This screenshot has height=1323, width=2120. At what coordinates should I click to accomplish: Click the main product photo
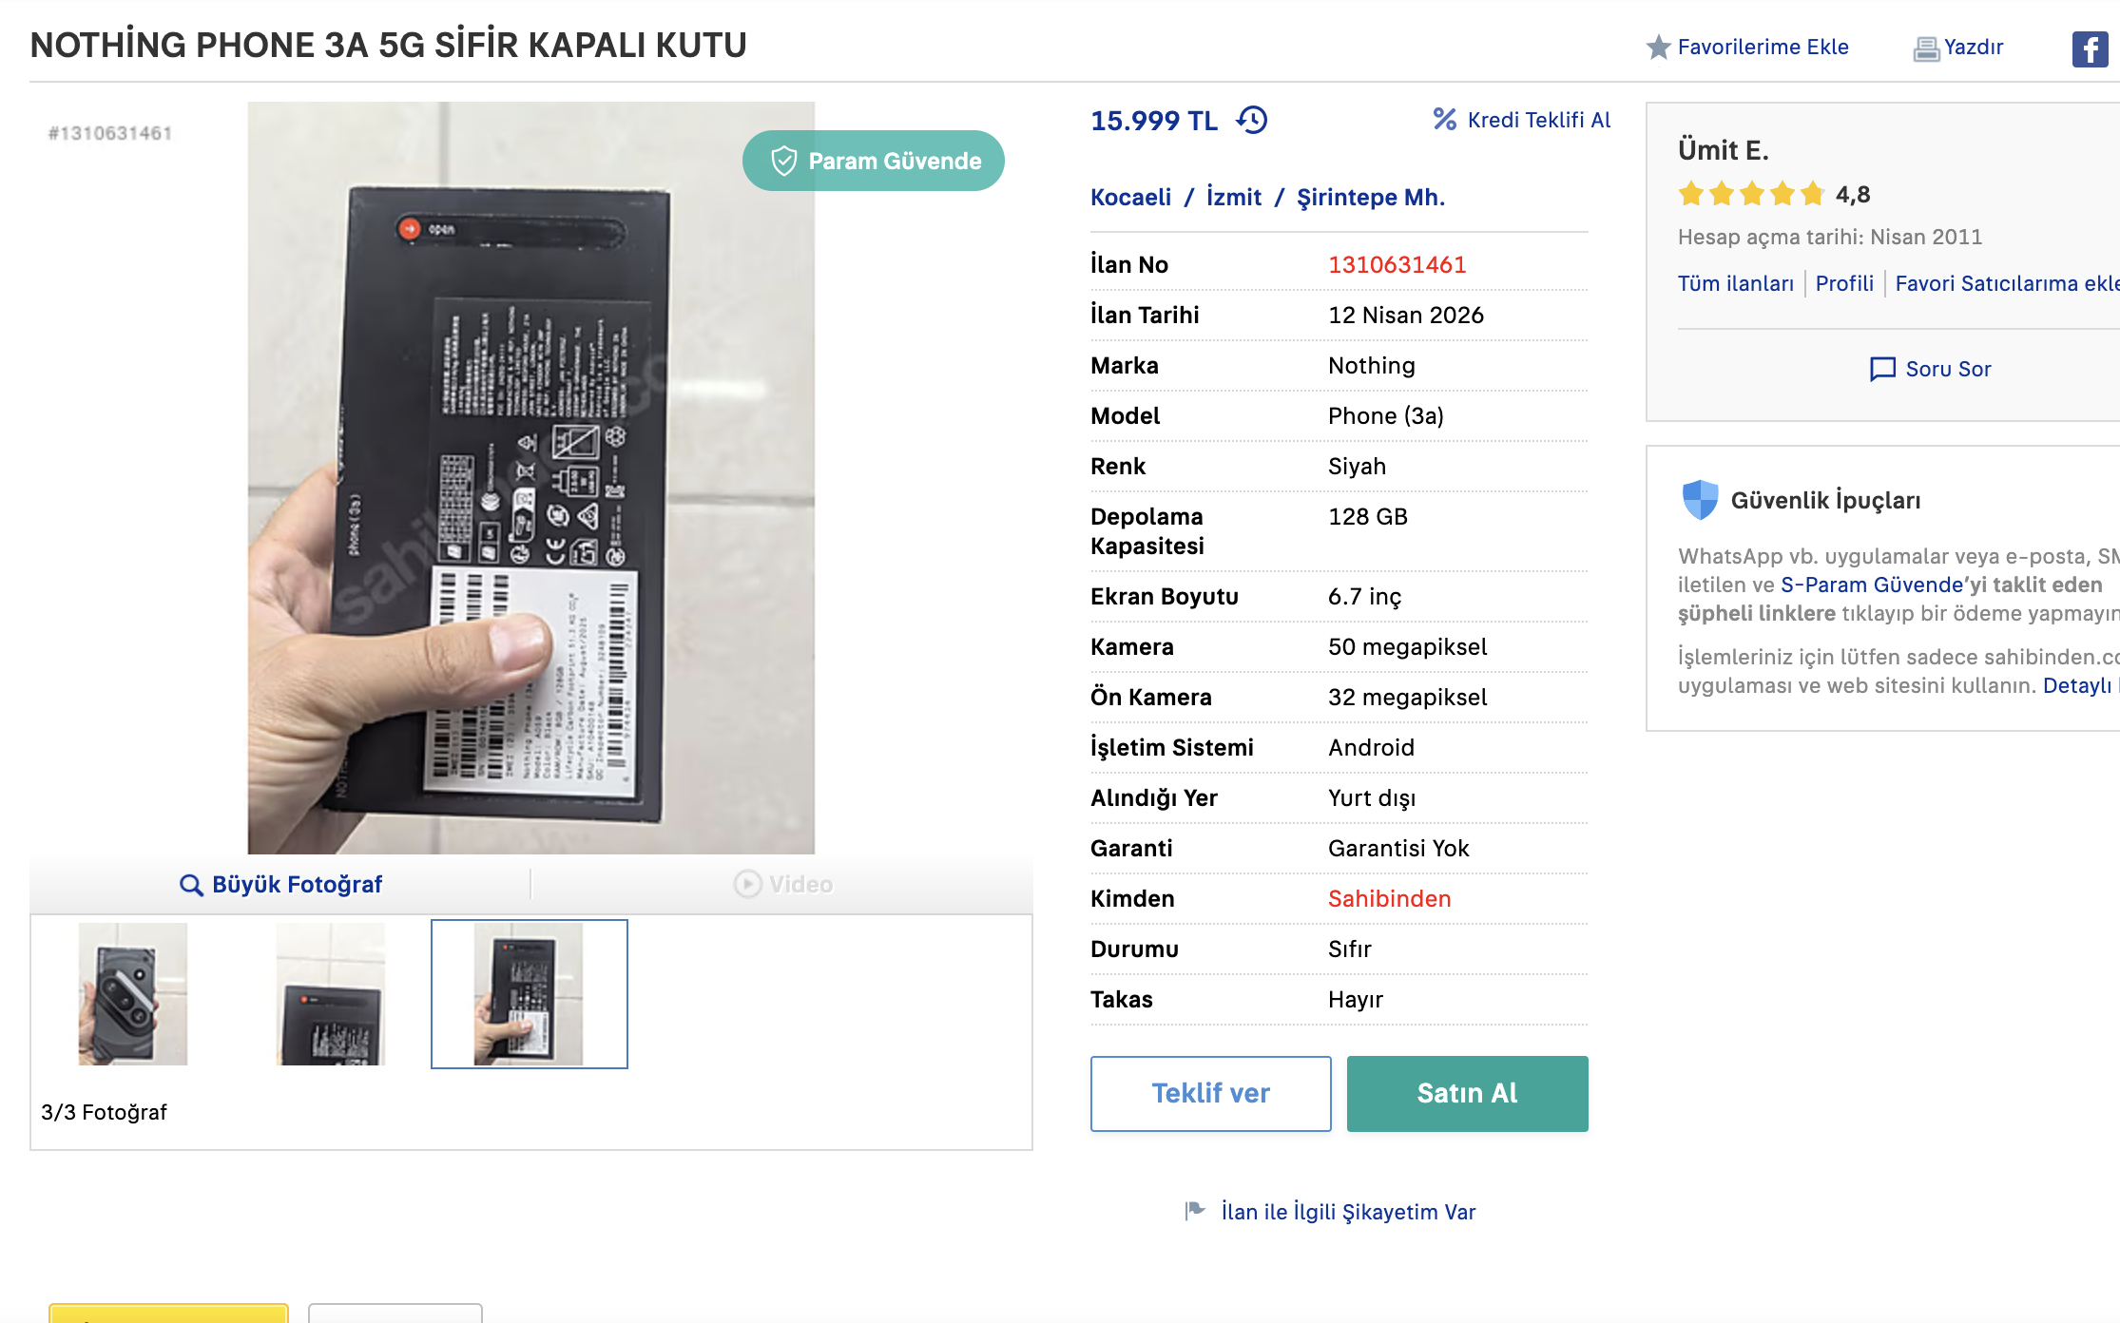(x=531, y=477)
